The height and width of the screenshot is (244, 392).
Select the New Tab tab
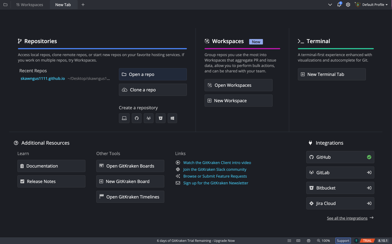click(63, 5)
